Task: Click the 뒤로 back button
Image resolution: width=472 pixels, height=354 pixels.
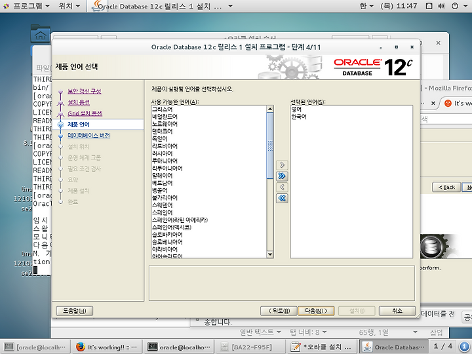Action: coord(279,311)
